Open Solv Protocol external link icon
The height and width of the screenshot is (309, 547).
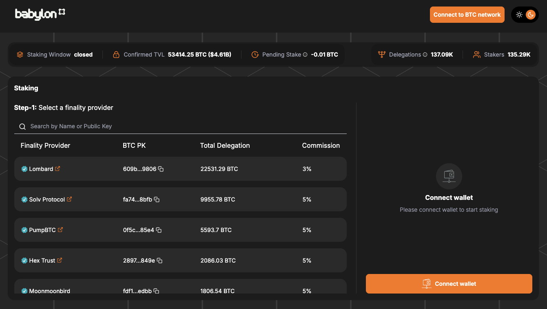pyautogui.click(x=69, y=199)
